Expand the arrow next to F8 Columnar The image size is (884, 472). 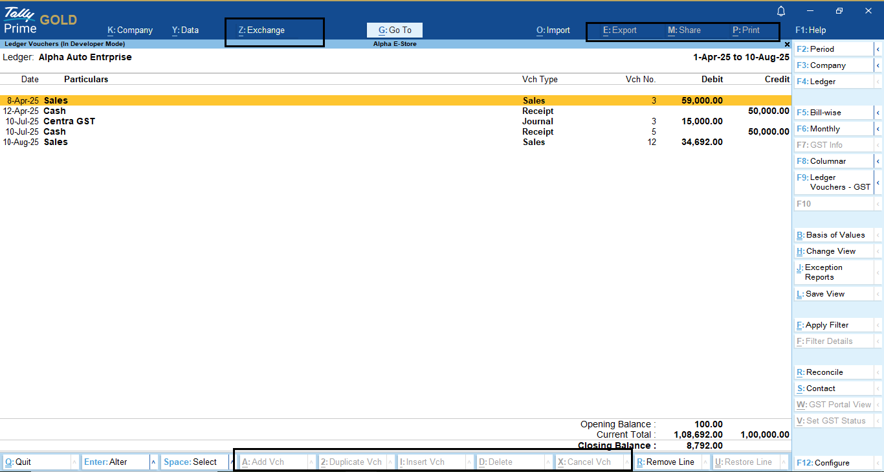pyautogui.click(x=878, y=161)
